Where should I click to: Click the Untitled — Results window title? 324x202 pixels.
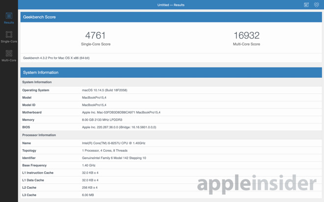[171, 5]
